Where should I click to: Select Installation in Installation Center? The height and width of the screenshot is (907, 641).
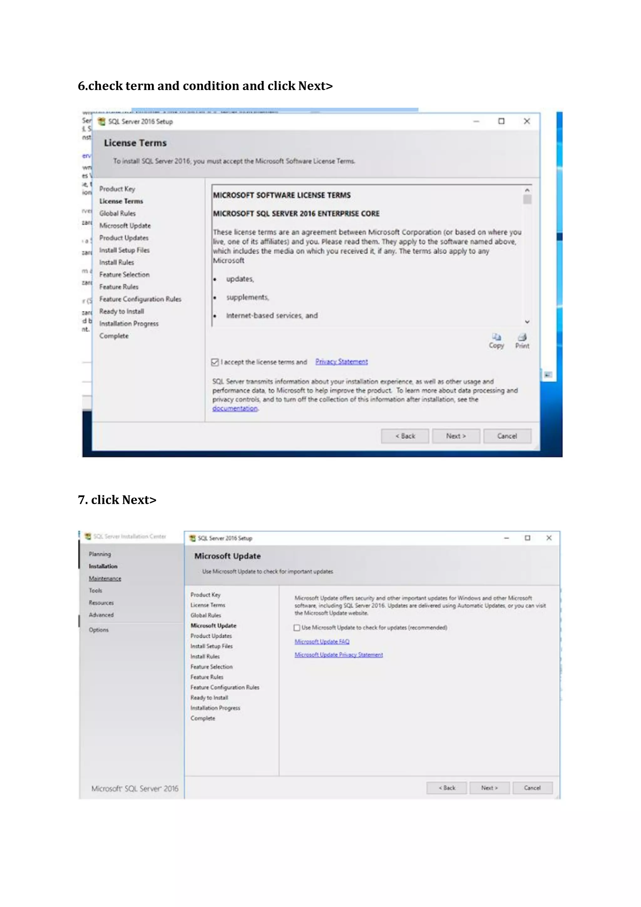point(103,566)
